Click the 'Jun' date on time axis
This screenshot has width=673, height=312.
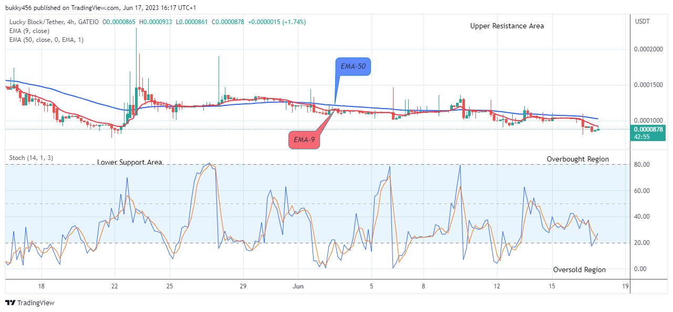[x=298, y=286]
